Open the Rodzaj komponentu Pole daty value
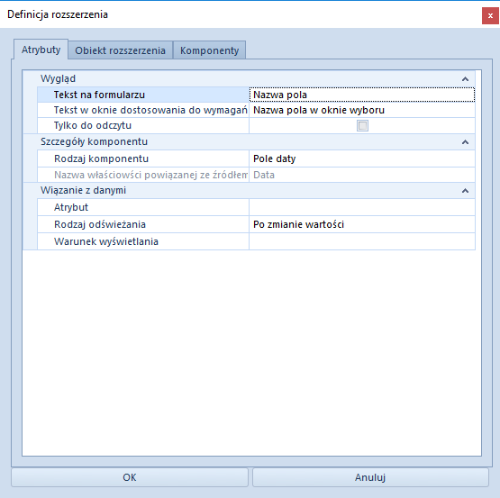The width and height of the screenshot is (500, 498). coord(362,158)
